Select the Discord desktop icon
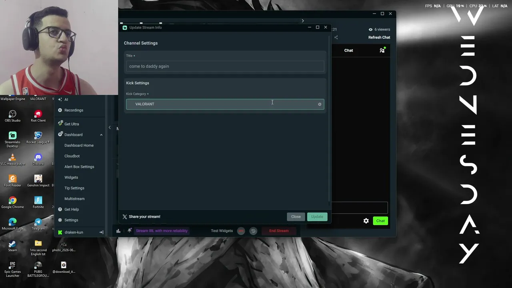 point(38,160)
